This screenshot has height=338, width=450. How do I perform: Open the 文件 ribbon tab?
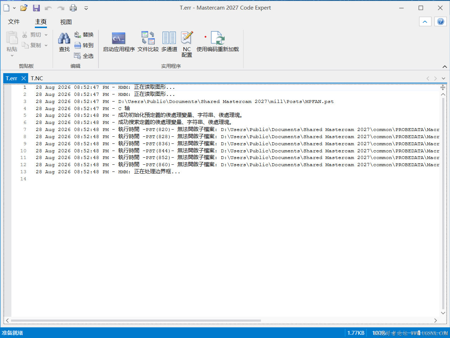click(14, 22)
